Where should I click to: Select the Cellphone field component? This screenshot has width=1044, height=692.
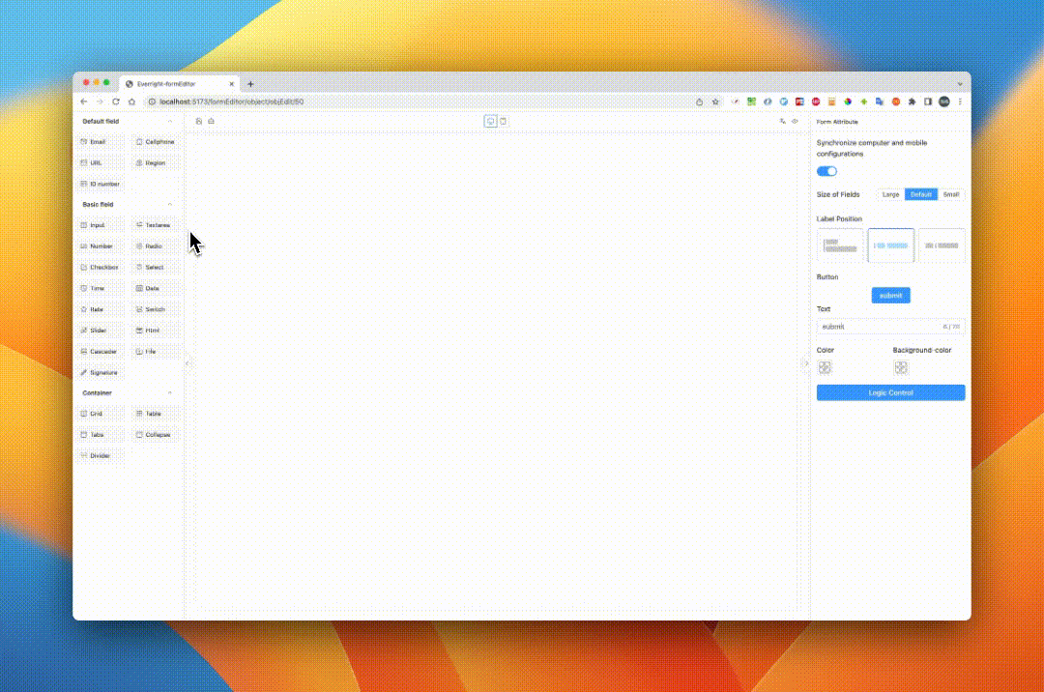point(156,142)
